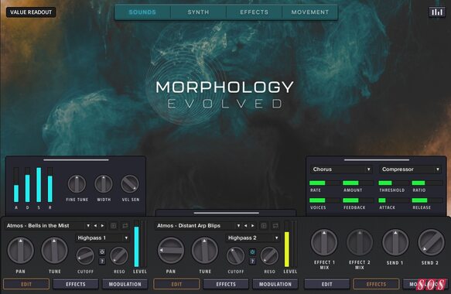Viewport: 451px width, 294px height.
Task: Set the Compressor Release bar
Action: [427, 200]
